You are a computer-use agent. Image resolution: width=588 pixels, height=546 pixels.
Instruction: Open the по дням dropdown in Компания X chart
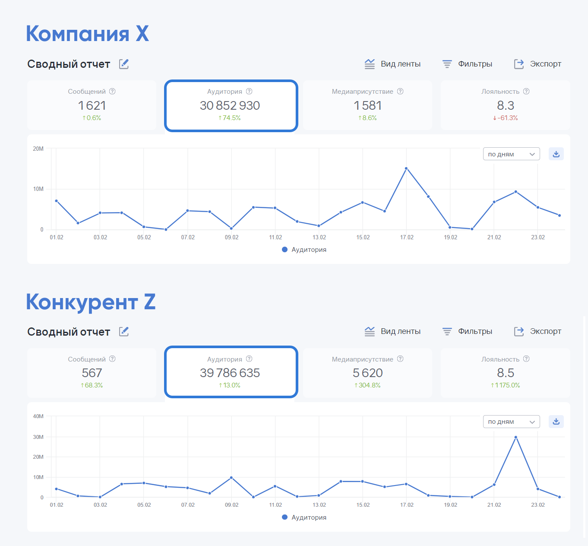(x=511, y=154)
